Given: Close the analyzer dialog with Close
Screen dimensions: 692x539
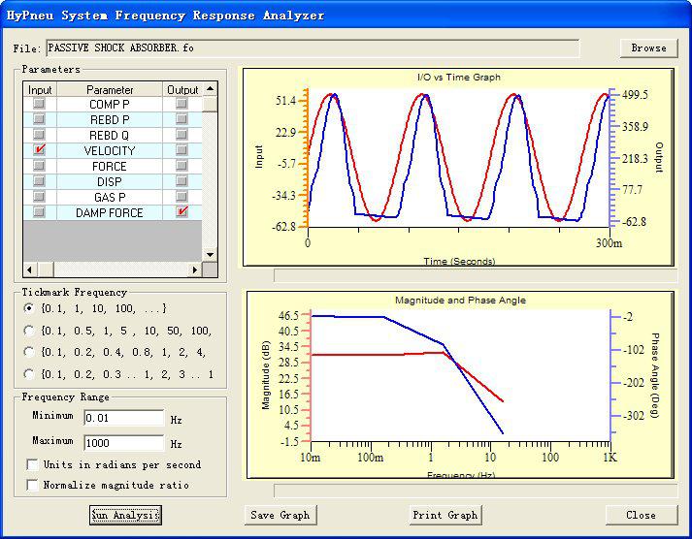Looking at the screenshot, I should tap(642, 515).
